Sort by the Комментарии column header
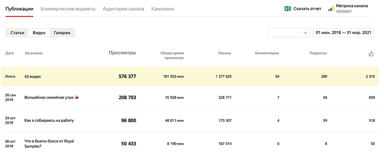Screen dimensions: 384x155 [267, 53]
